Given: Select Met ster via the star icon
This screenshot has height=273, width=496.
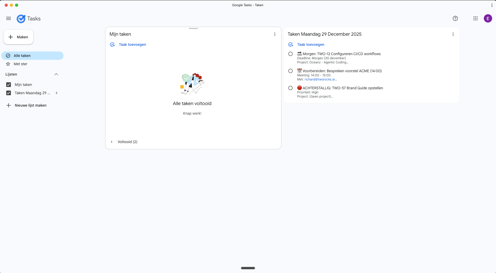Looking at the screenshot, I should (x=8, y=64).
